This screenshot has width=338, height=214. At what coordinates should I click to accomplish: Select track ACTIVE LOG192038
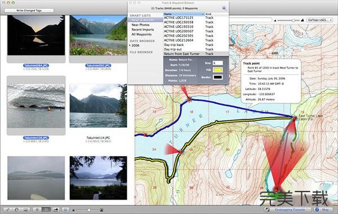[195, 22]
